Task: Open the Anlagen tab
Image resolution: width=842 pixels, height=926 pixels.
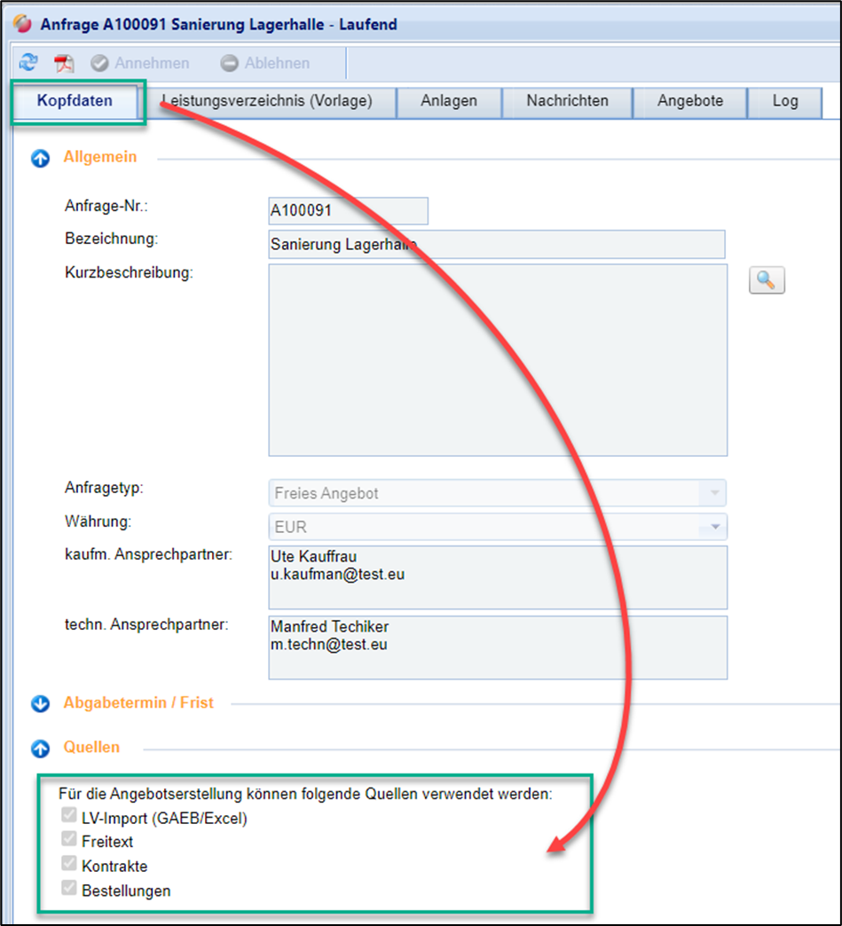Action: click(449, 101)
